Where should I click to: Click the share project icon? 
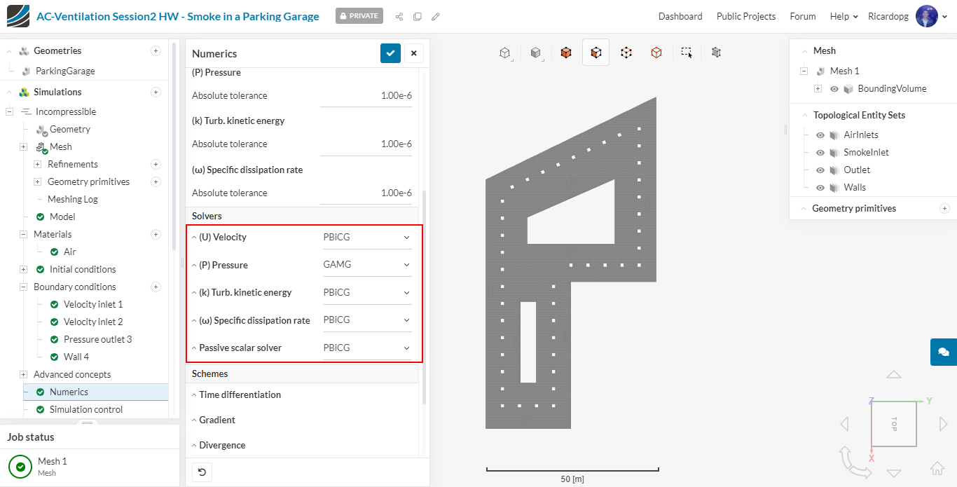399,16
